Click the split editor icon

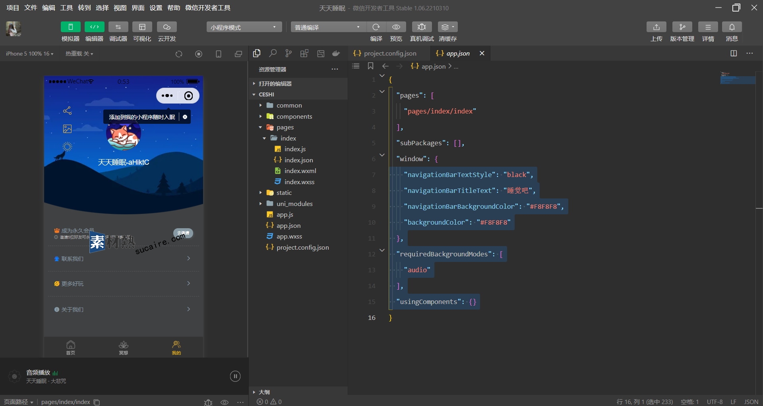734,53
